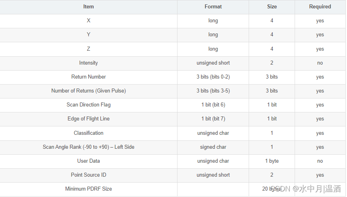
Task: Select the 1 byte size cell
Action: click(x=272, y=161)
